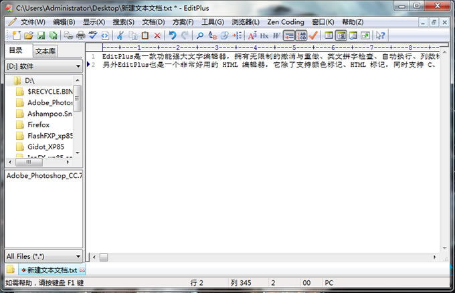Open the [D:] 软件 drive dropdown
Image resolution: width=455 pixels, height=293 pixels.
43,66
